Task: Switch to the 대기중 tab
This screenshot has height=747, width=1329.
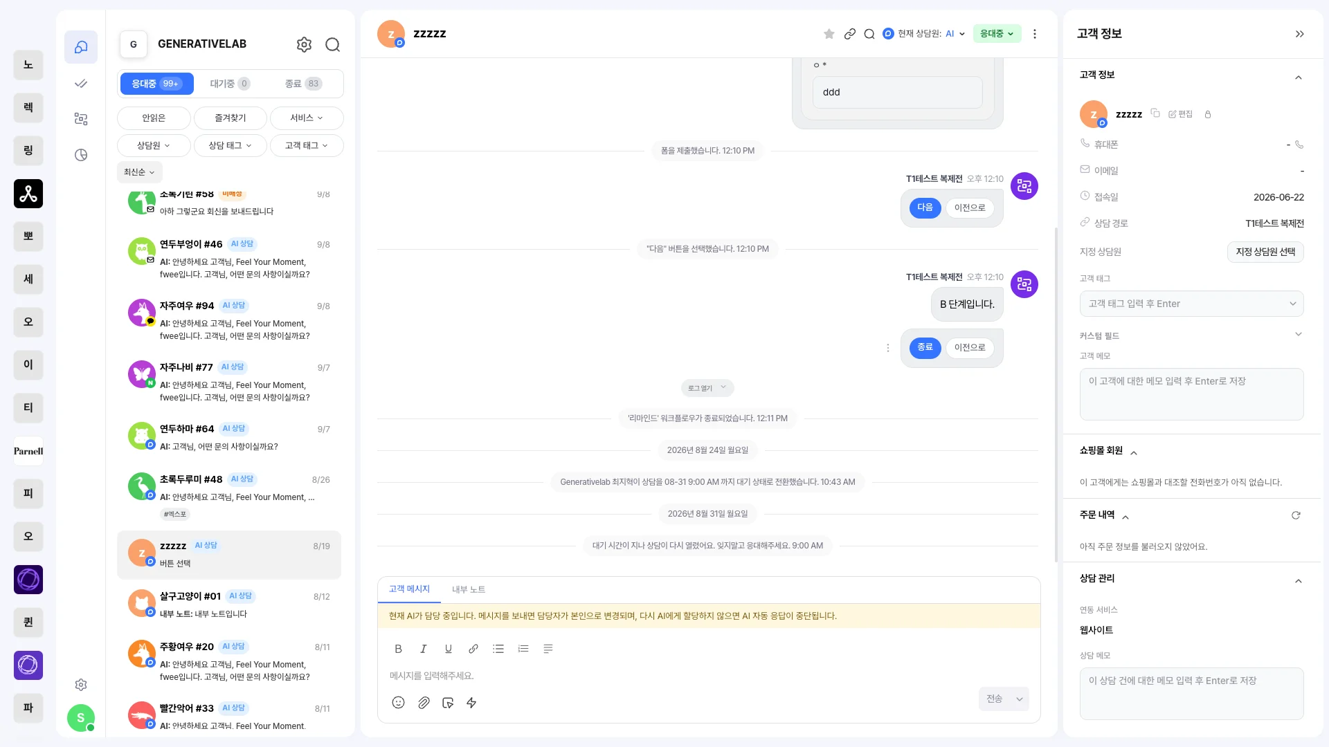Action: tap(230, 84)
